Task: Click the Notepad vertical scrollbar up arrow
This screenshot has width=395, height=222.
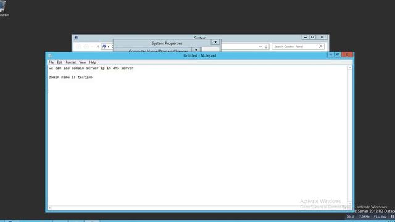Action: pyautogui.click(x=350, y=68)
